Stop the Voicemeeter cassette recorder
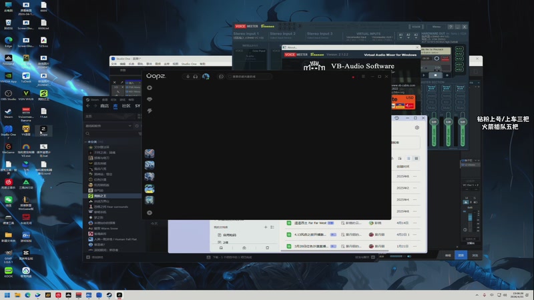This screenshot has height=300, width=534. (435, 75)
